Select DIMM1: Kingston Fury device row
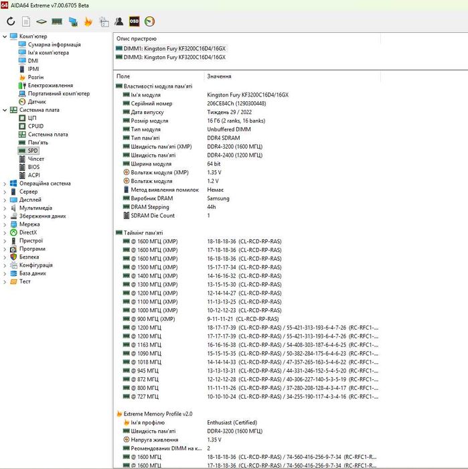Image resolution: width=468 pixels, height=469 pixels. [x=171, y=48]
